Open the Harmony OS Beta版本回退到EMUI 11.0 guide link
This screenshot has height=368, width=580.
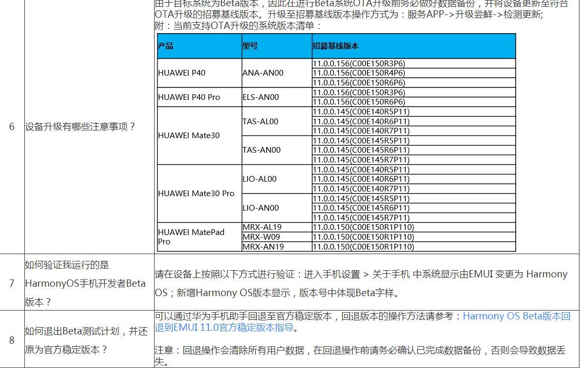tap(363, 322)
